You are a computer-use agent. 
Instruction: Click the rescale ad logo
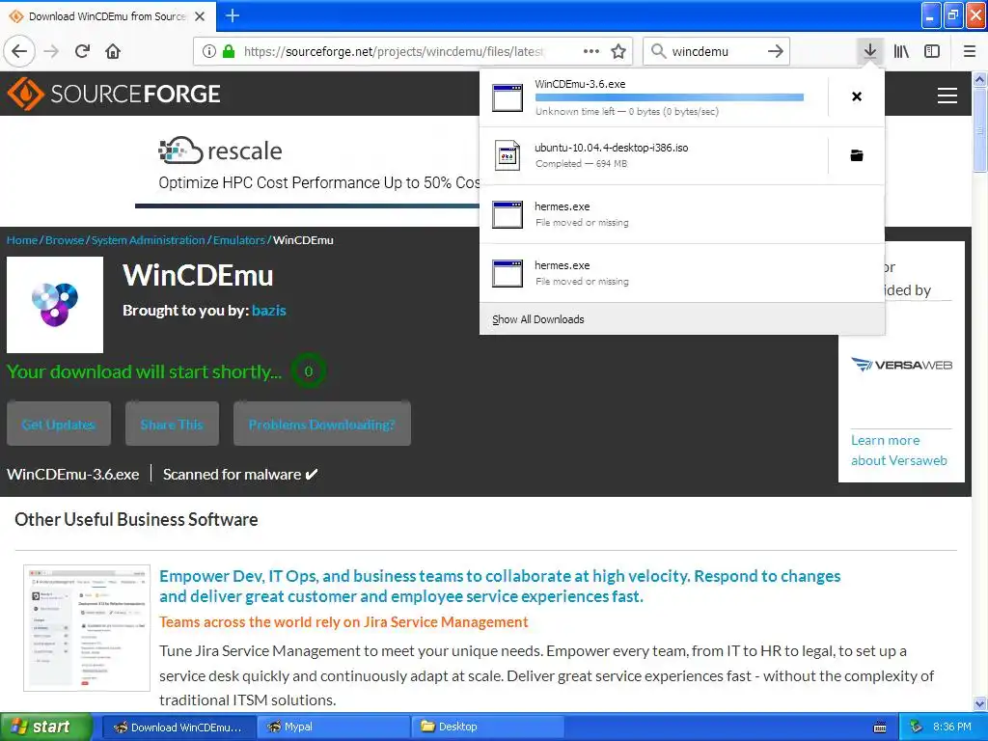coord(220,151)
